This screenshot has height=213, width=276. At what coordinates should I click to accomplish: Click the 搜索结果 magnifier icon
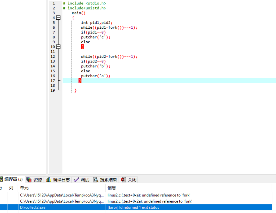pos(96,180)
